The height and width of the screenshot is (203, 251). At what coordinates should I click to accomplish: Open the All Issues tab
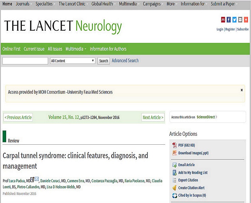click(x=55, y=49)
